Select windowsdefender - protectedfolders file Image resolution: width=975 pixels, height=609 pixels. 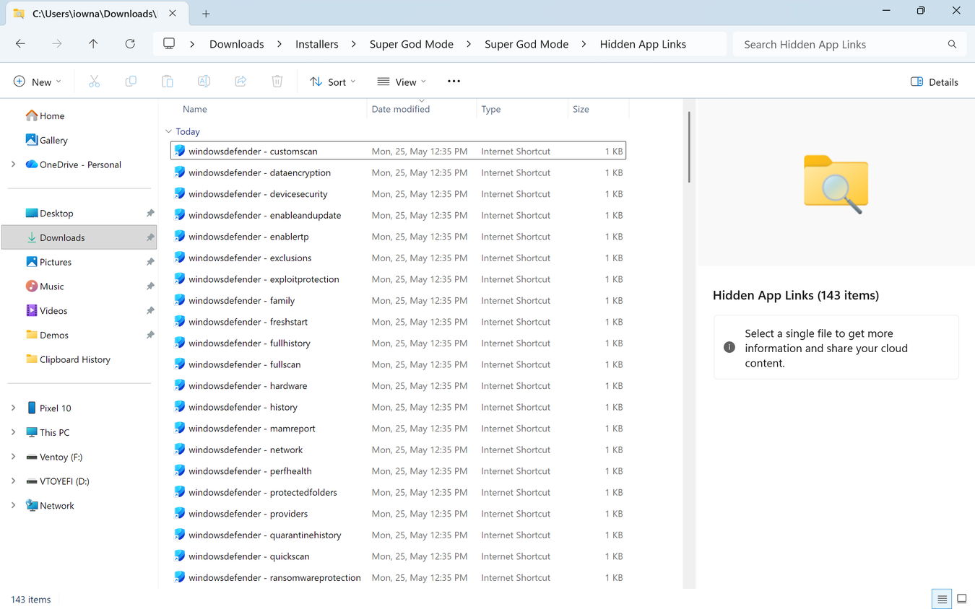coord(398,492)
